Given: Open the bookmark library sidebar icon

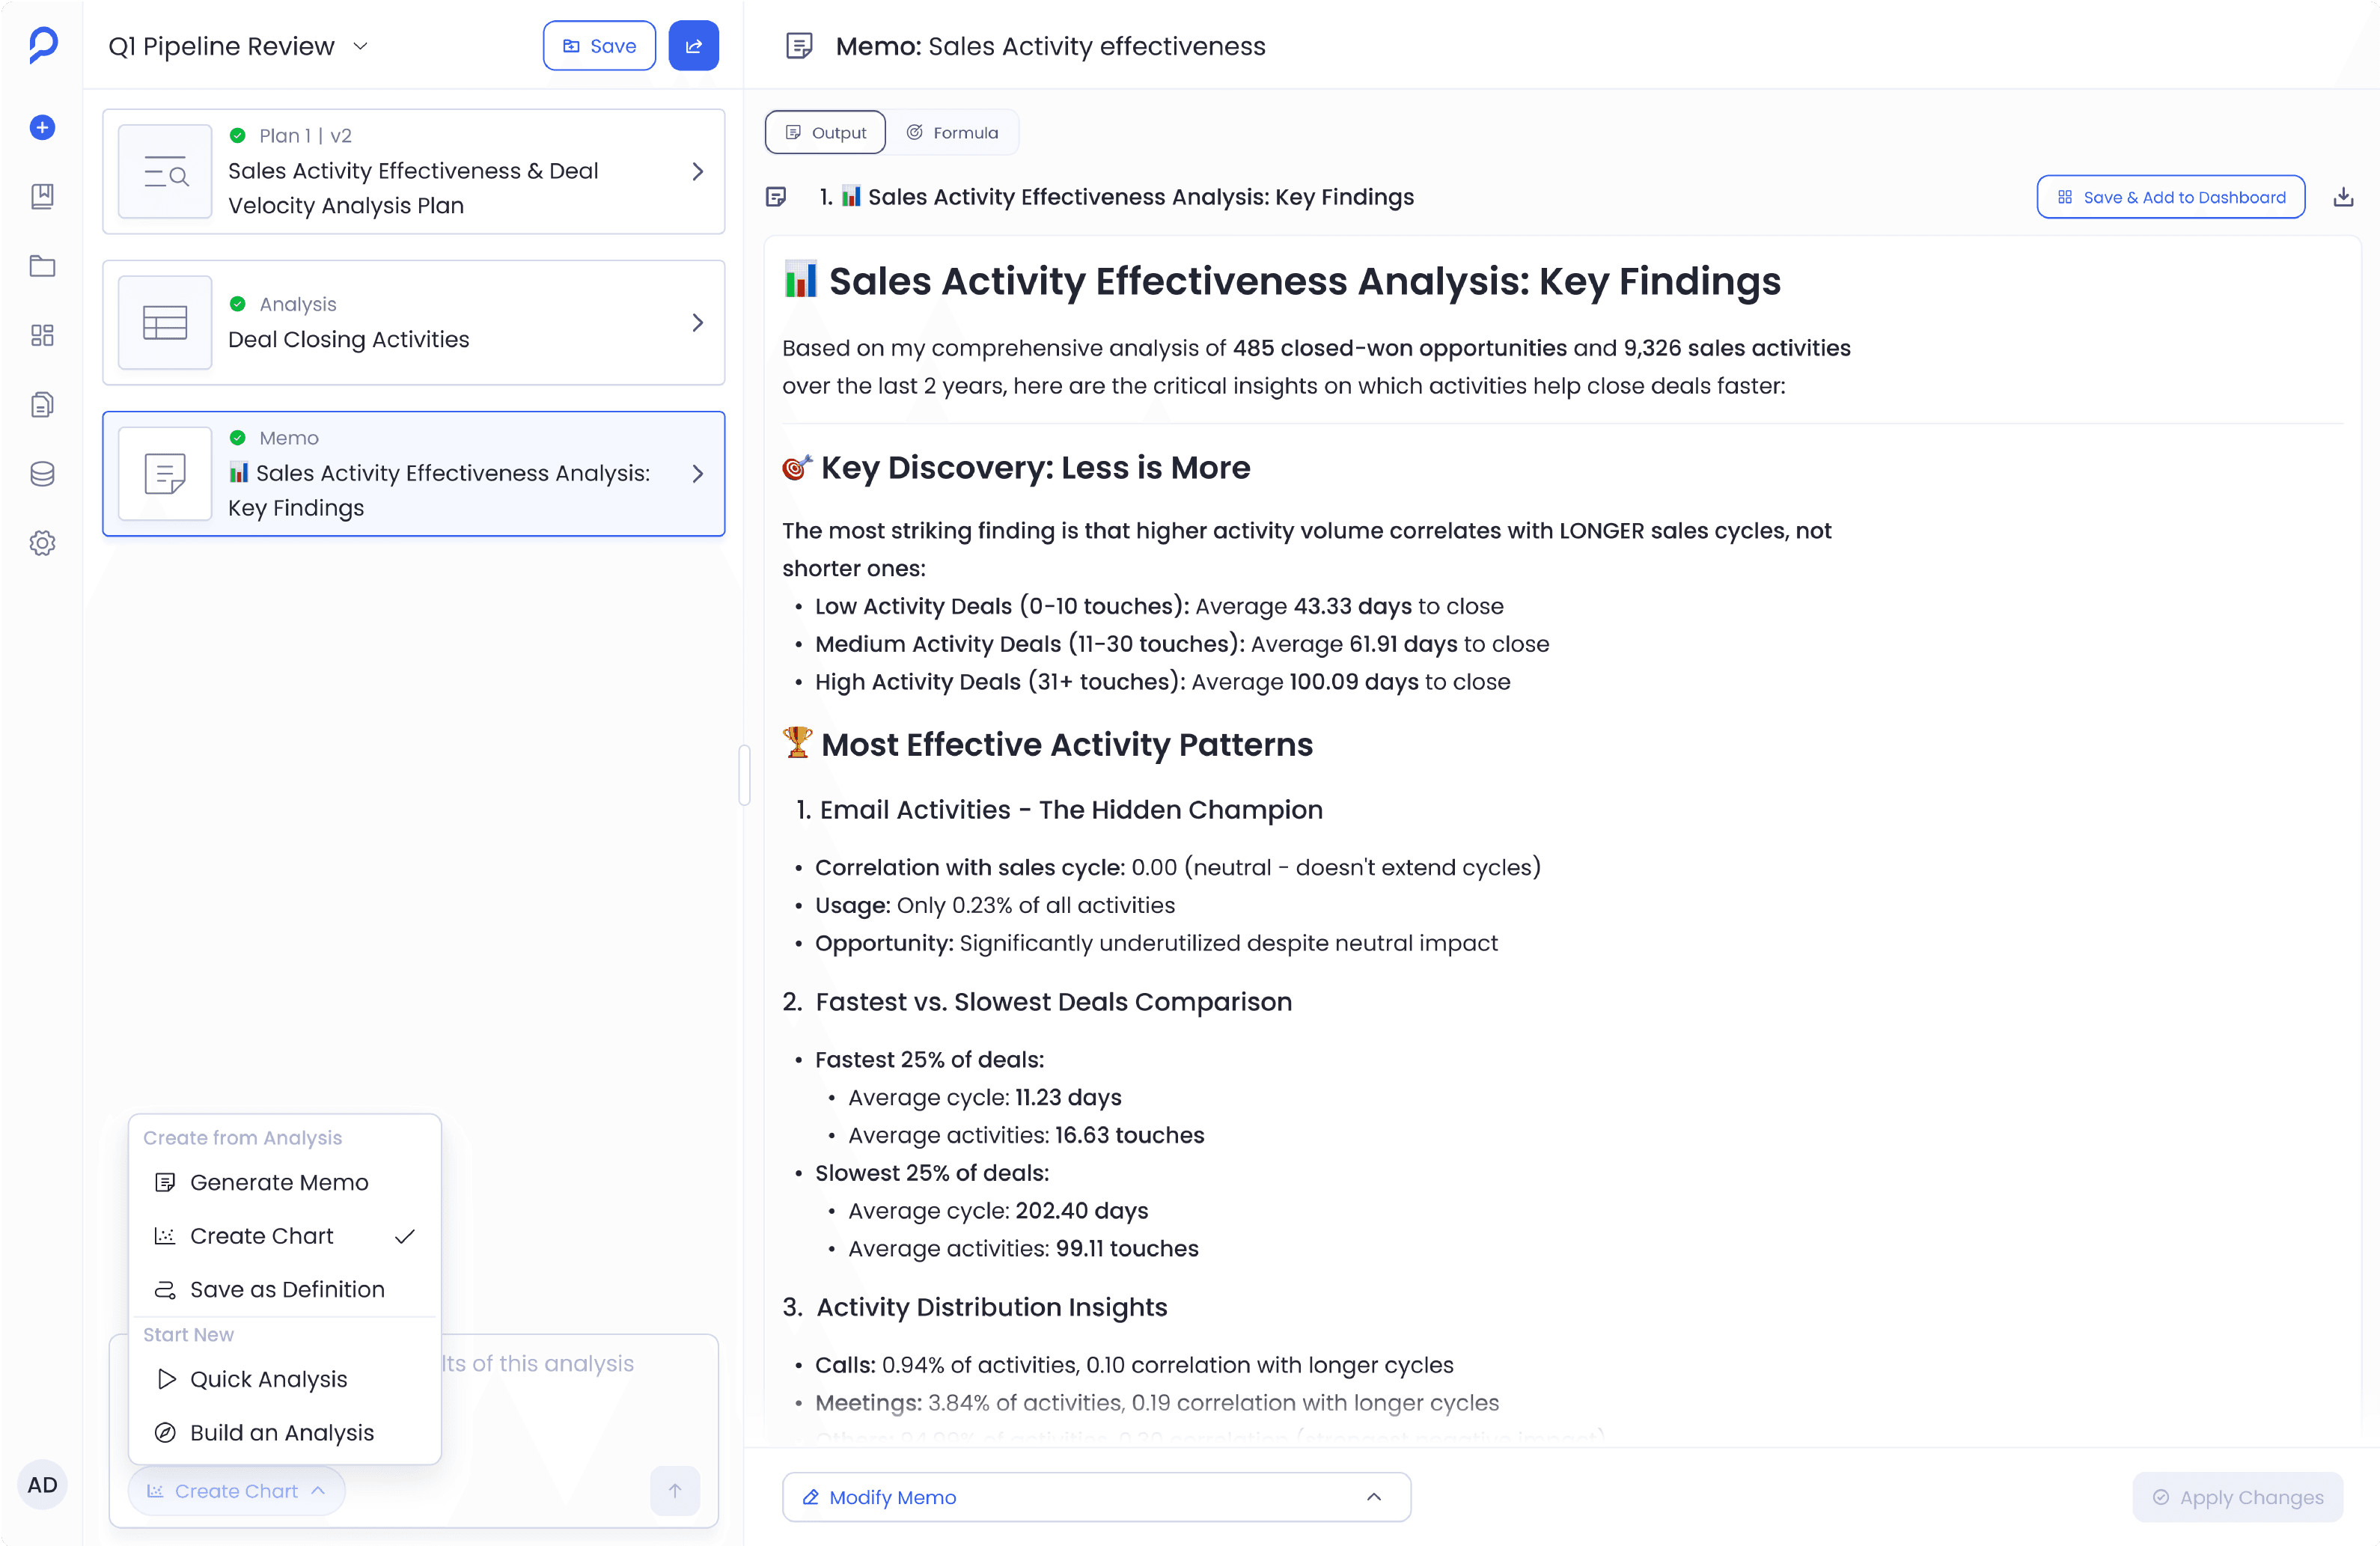Looking at the screenshot, I should [x=42, y=196].
